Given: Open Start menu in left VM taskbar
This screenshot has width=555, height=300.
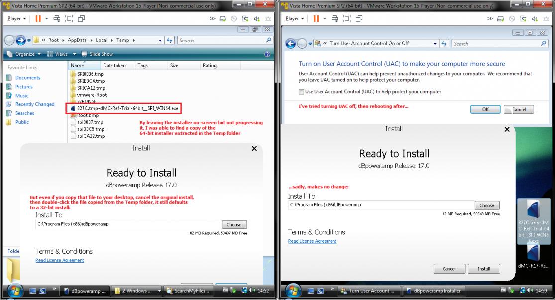Looking at the screenshot, I should tap(14, 291).
